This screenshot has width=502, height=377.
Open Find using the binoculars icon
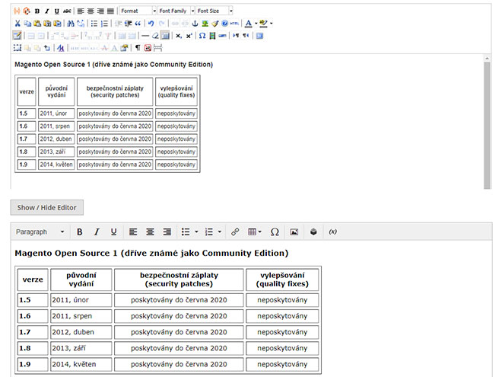pyautogui.click(x=71, y=24)
